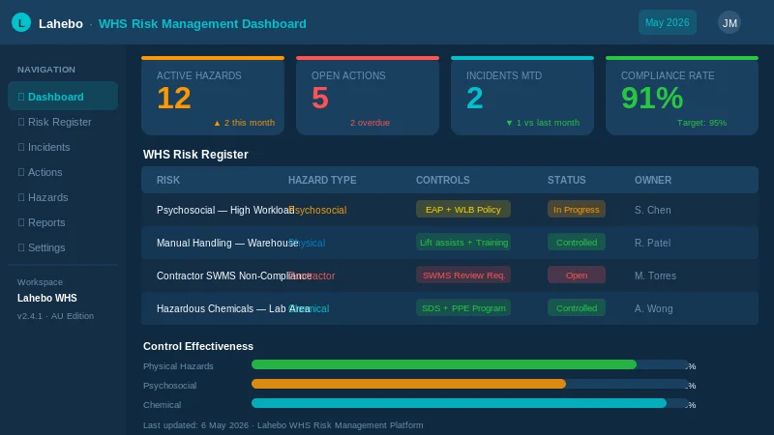The height and width of the screenshot is (435, 774).
Task: Sort by CONTROLS column header
Action: click(443, 180)
